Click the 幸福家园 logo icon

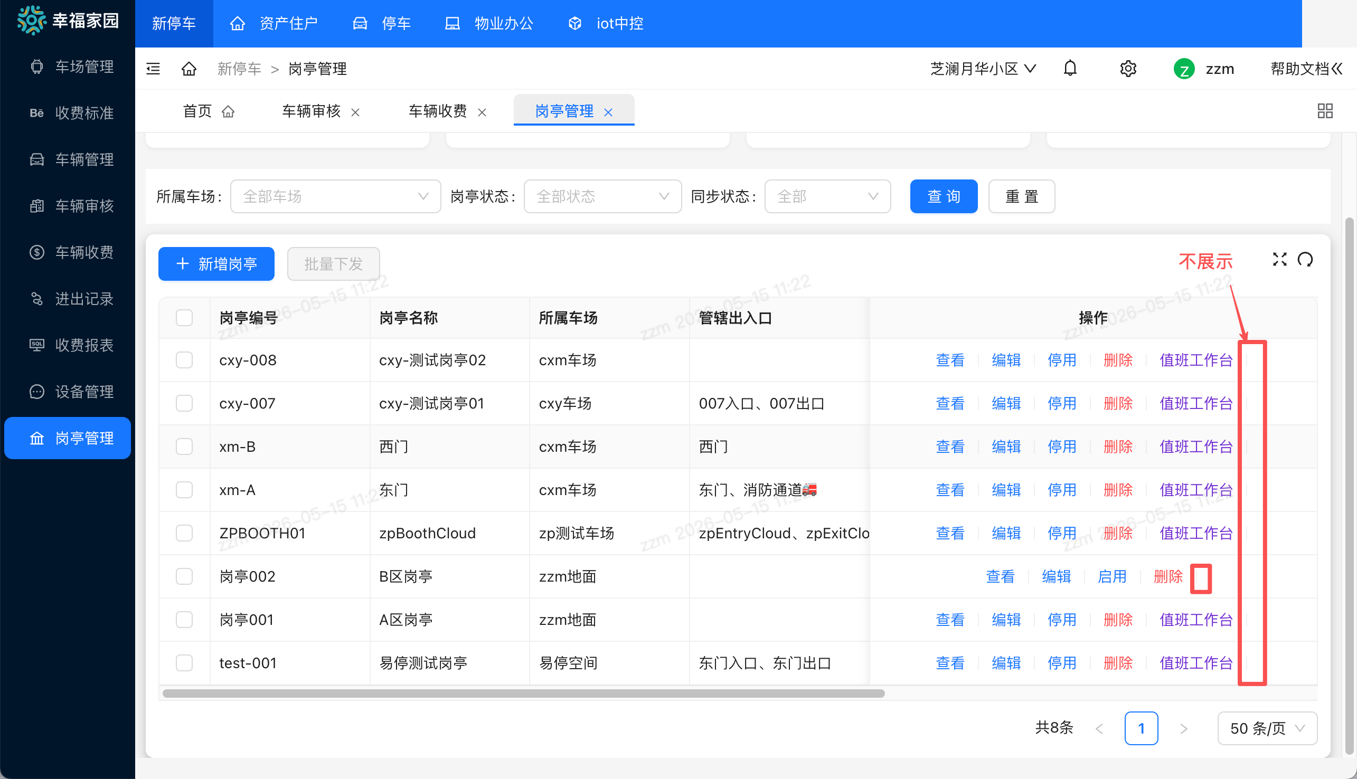[32, 21]
